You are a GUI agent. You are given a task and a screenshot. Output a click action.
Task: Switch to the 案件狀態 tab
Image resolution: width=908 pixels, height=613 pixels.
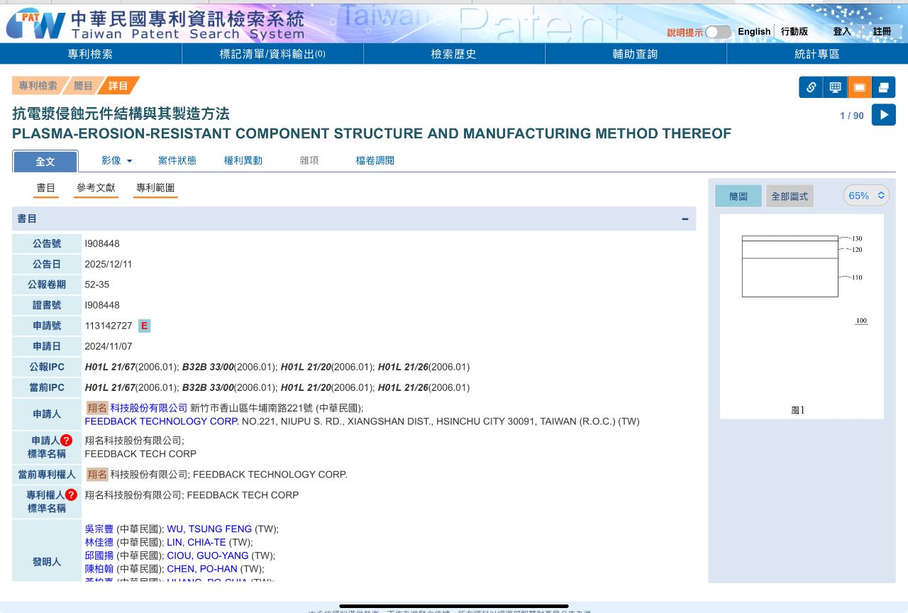coord(177,160)
